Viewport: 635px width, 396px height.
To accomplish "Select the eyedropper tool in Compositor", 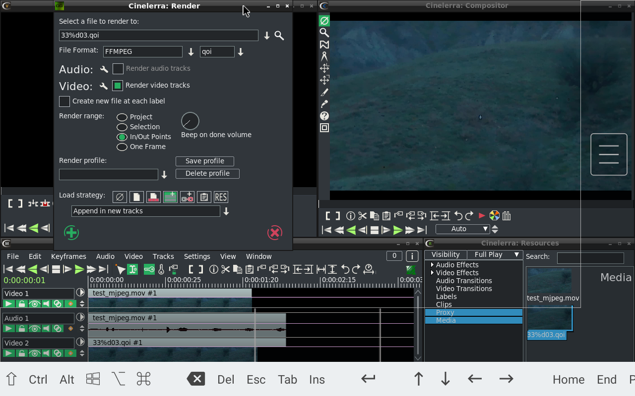I will [x=324, y=104].
